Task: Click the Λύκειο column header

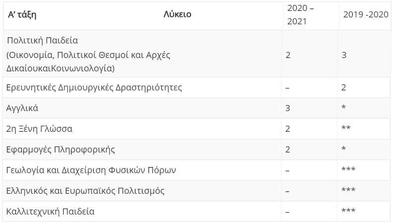Action: [177, 14]
